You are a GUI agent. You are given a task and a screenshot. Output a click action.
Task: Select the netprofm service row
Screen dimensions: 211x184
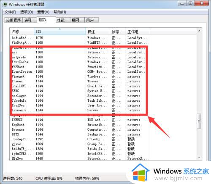pos(79,57)
